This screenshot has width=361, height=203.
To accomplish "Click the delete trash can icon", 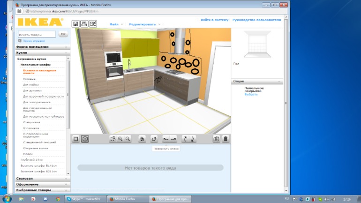I will tap(226, 139).
